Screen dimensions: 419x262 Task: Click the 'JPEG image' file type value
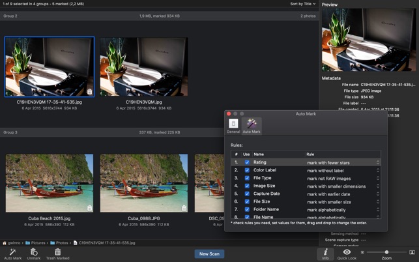371,91
